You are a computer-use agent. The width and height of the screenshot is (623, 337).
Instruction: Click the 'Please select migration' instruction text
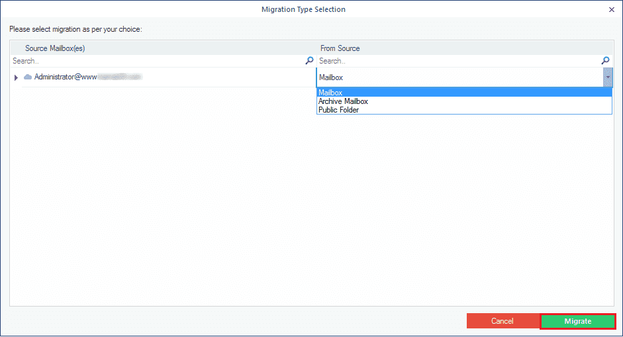coord(75,30)
